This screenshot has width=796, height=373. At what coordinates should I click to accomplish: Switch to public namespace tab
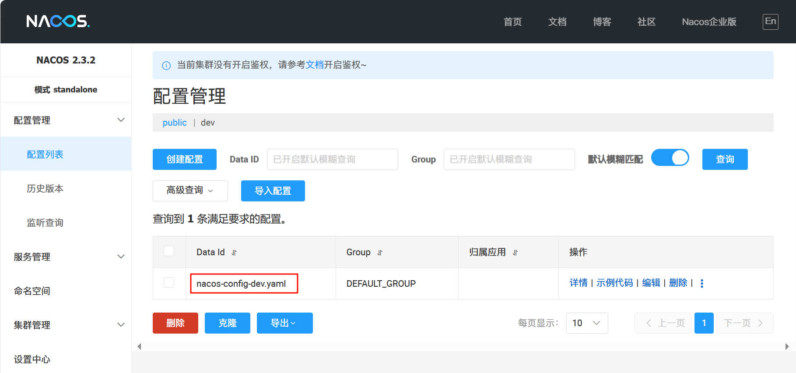[175, 123]
